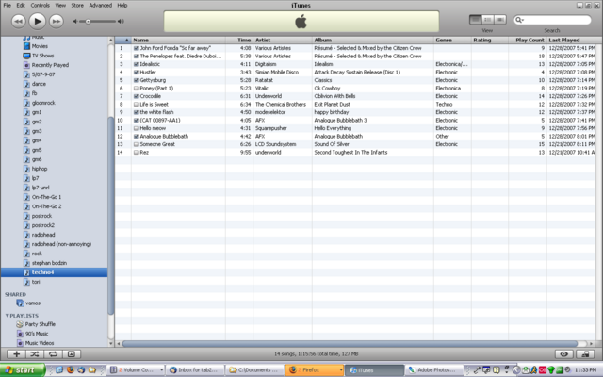Screen dimensions: 603x377
Task: Show or hide artwork viewer
Action: [72, 354]
